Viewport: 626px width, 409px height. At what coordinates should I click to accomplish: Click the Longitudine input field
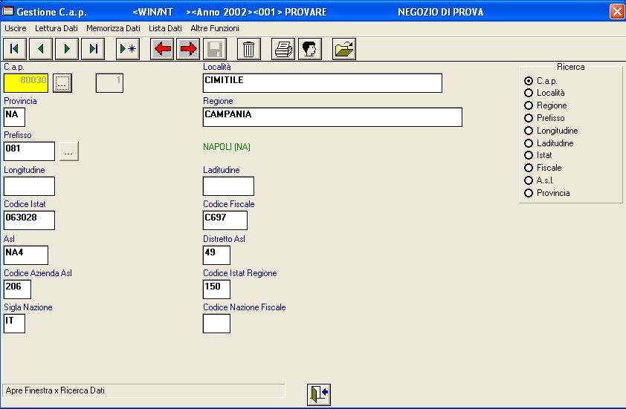tap(30, 186)
